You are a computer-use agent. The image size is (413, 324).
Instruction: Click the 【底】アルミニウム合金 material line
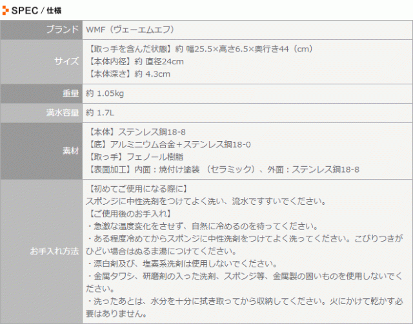[168, 144]
